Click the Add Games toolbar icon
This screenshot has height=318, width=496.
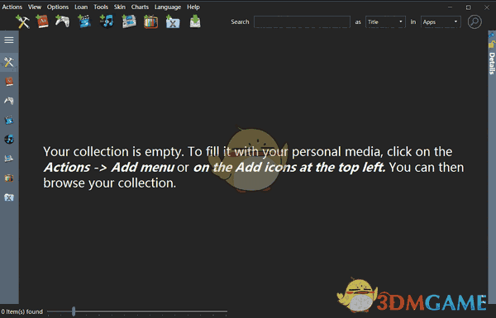tap(63, 21)
